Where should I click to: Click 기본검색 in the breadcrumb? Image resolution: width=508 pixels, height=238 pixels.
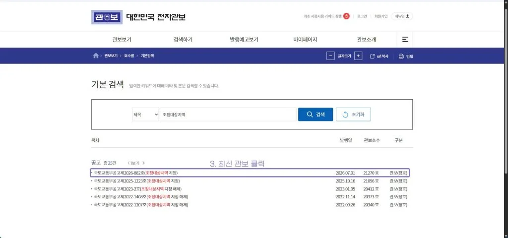coord(147,56)
